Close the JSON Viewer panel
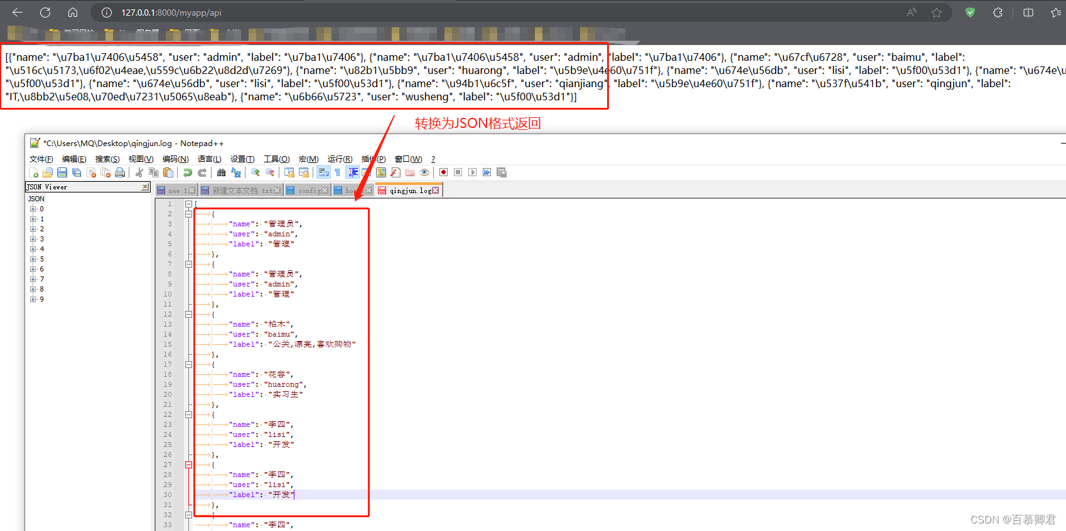Viewport: 1066px width, 531px height. click(x=145, y=187)
